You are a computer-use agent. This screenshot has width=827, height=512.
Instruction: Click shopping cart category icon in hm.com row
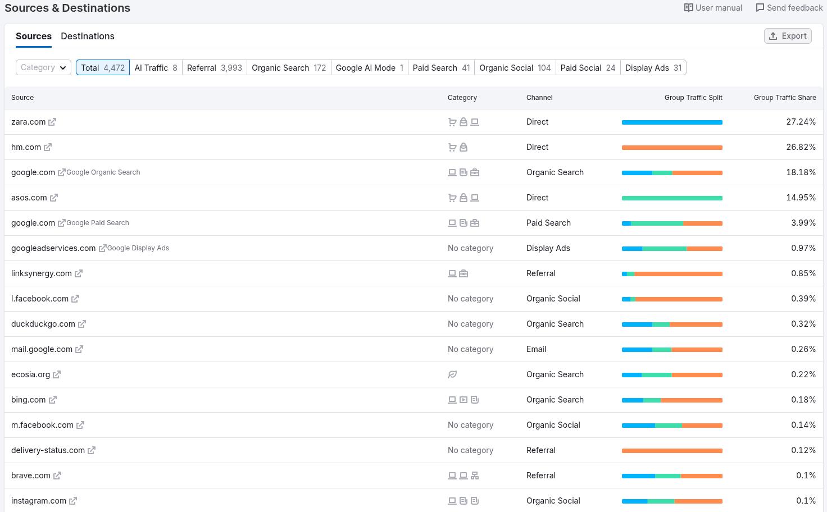(x=452, y=147)
